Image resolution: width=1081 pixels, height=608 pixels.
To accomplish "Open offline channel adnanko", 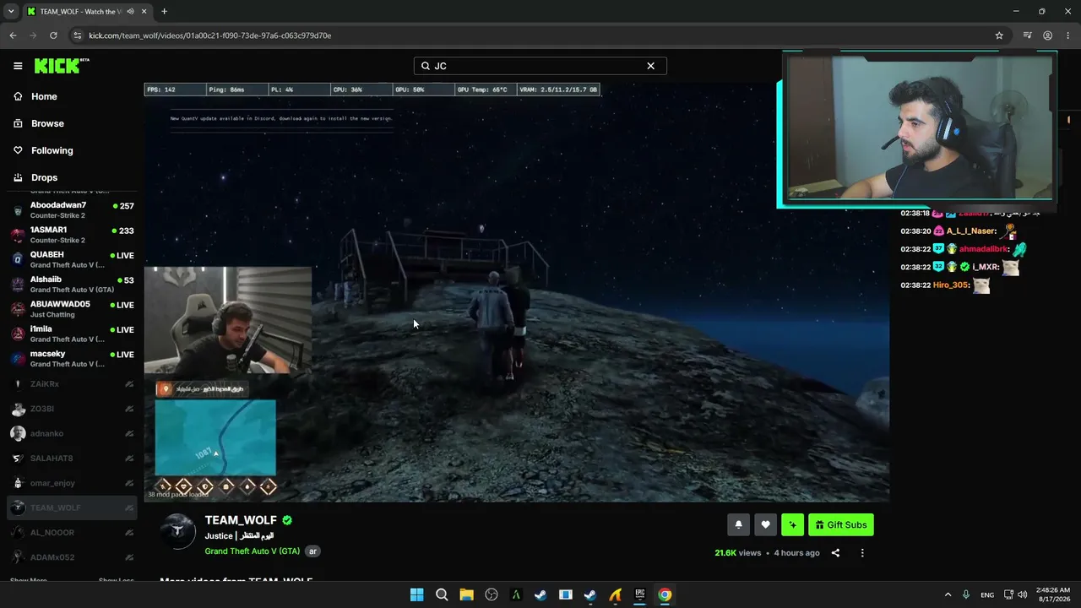I will tap(72, 433).
